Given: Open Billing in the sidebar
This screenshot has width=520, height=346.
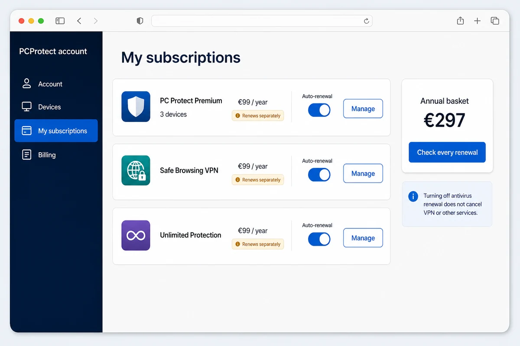Looking at the screenshot, I should coord(56,155).
